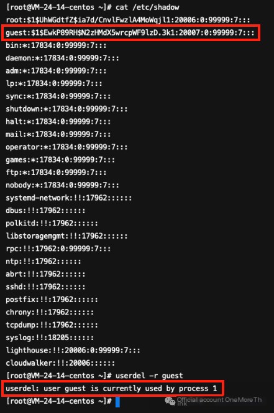Click the libstoragemgmt entry line
This screenshot has height=413, width=274.
pos(66,236)
